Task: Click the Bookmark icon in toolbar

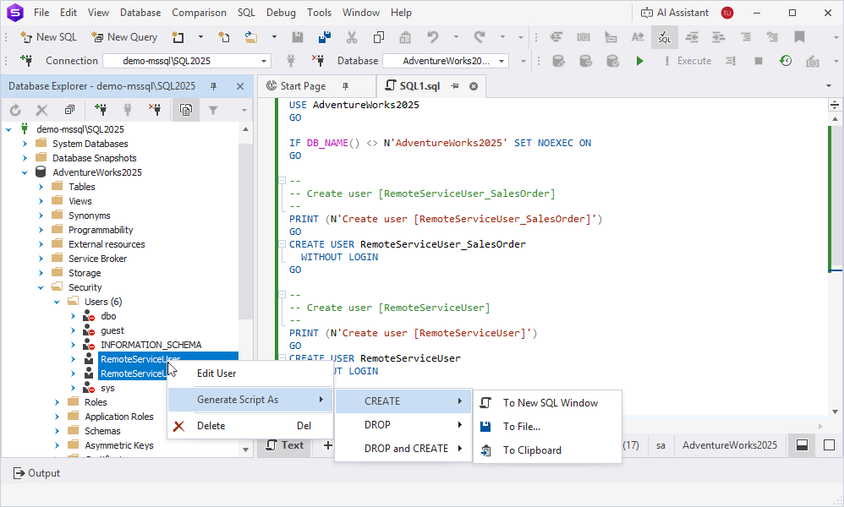Action: (799, 37)
